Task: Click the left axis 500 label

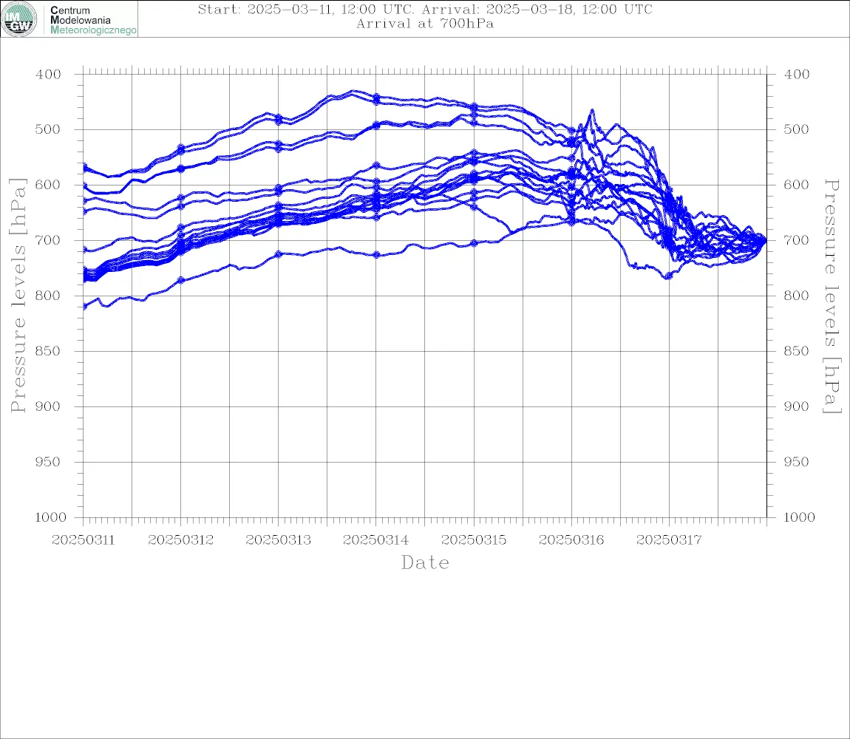Action: (x=48, y=129)
